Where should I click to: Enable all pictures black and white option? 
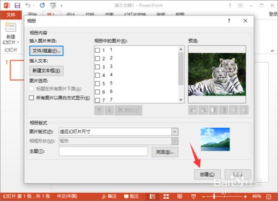coord(32,98)
